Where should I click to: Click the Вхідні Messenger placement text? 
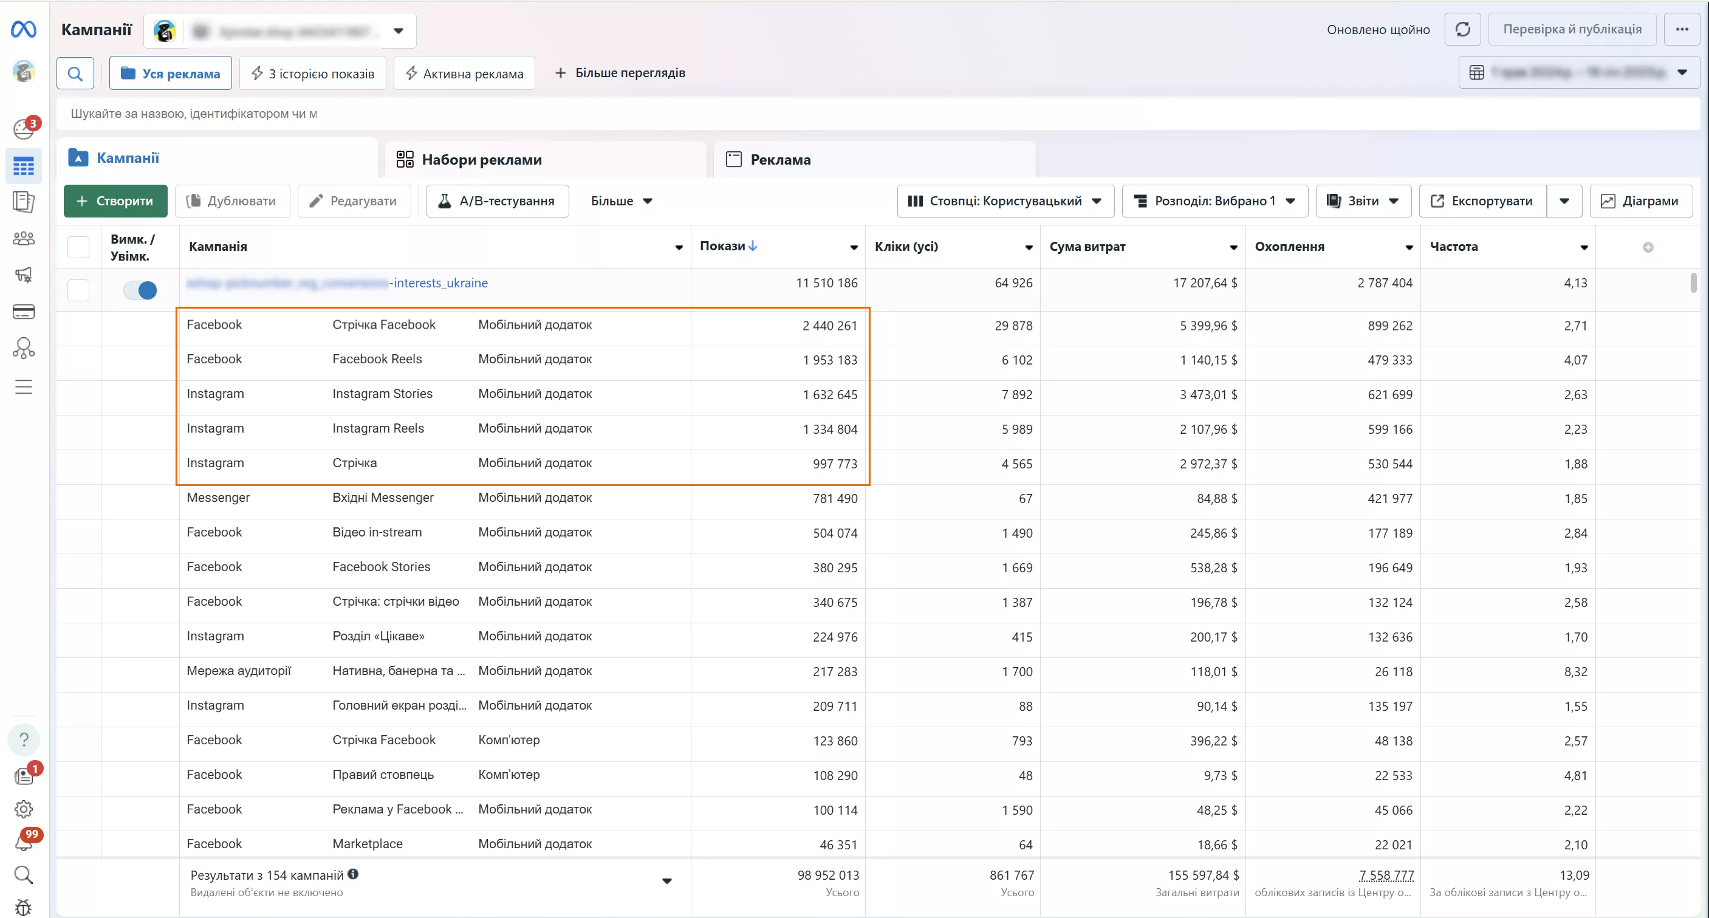tap(383, 498)
